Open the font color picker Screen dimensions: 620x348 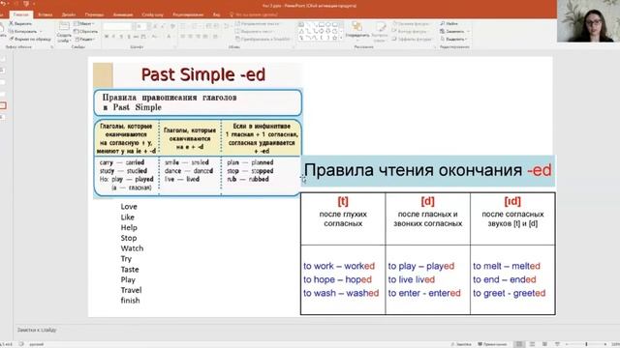[x=170, y=37]
